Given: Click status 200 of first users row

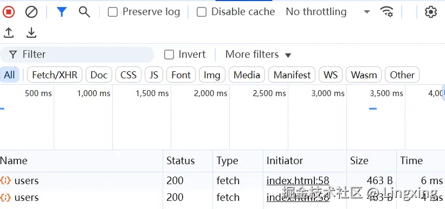Looking at the screenshot, I should click(x=175, y=180).
